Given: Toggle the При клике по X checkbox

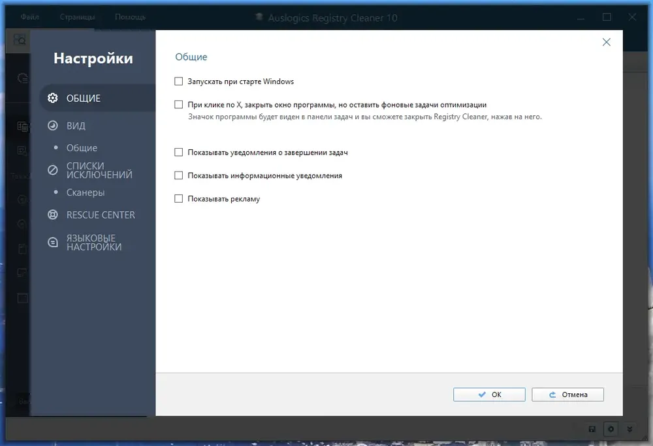Looking at the screenshot, I should click(179, 105).
